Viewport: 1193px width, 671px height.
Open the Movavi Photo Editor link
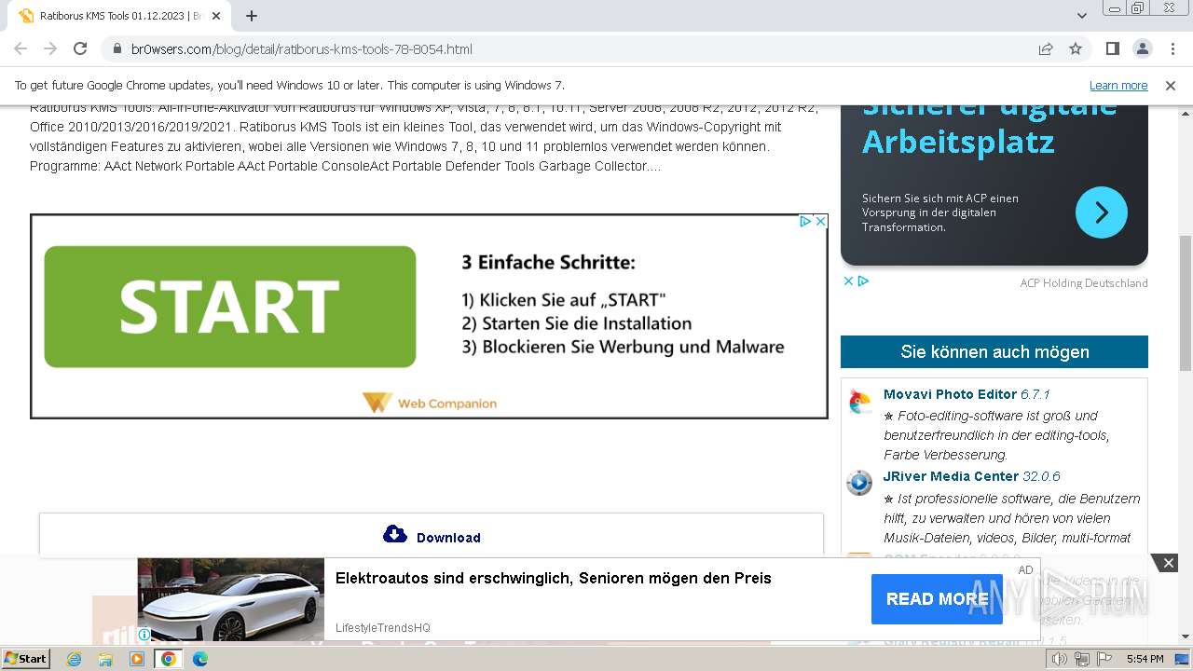(x=950, y=394)
